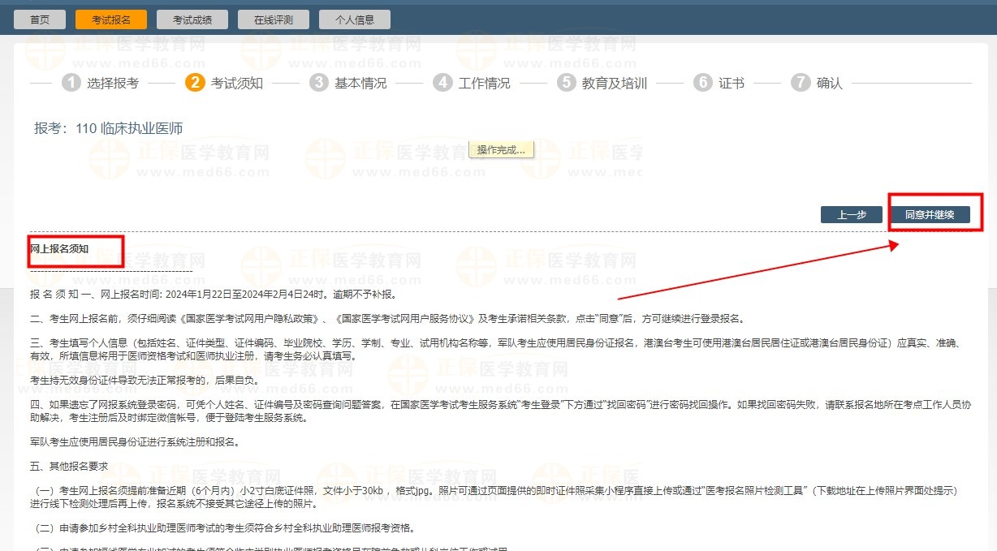Click the 上一步 button

851,215
